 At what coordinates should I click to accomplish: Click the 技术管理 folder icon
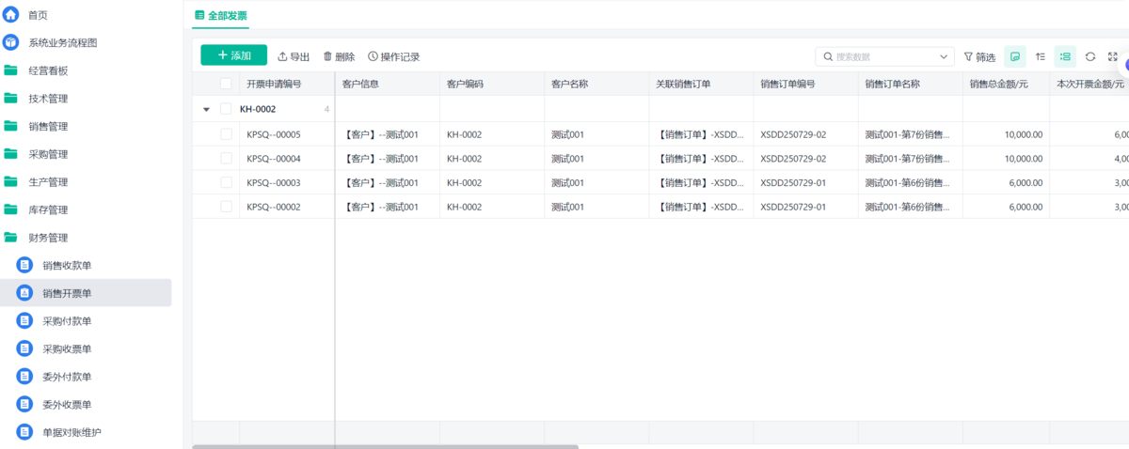click(x=11, y=98)
